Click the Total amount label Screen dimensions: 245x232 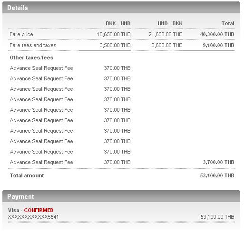click(x=27, y=175)
